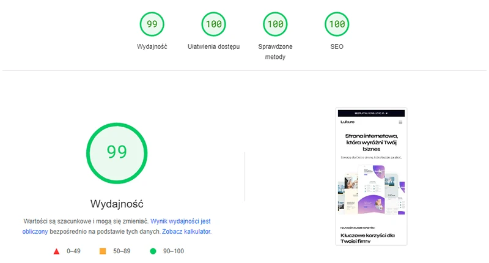Click the black top banner in the preview

(371, 114)
